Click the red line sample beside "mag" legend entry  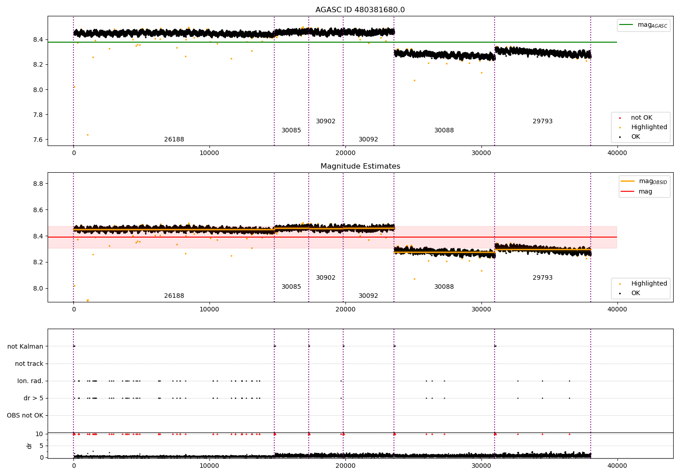[x=627, y=191]
